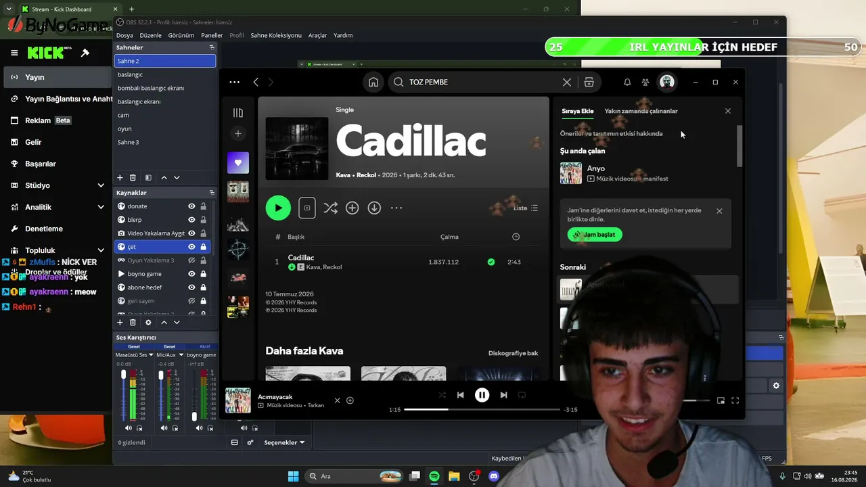
Task: Delete the selected OBS scene
Action: click(133, 178)
